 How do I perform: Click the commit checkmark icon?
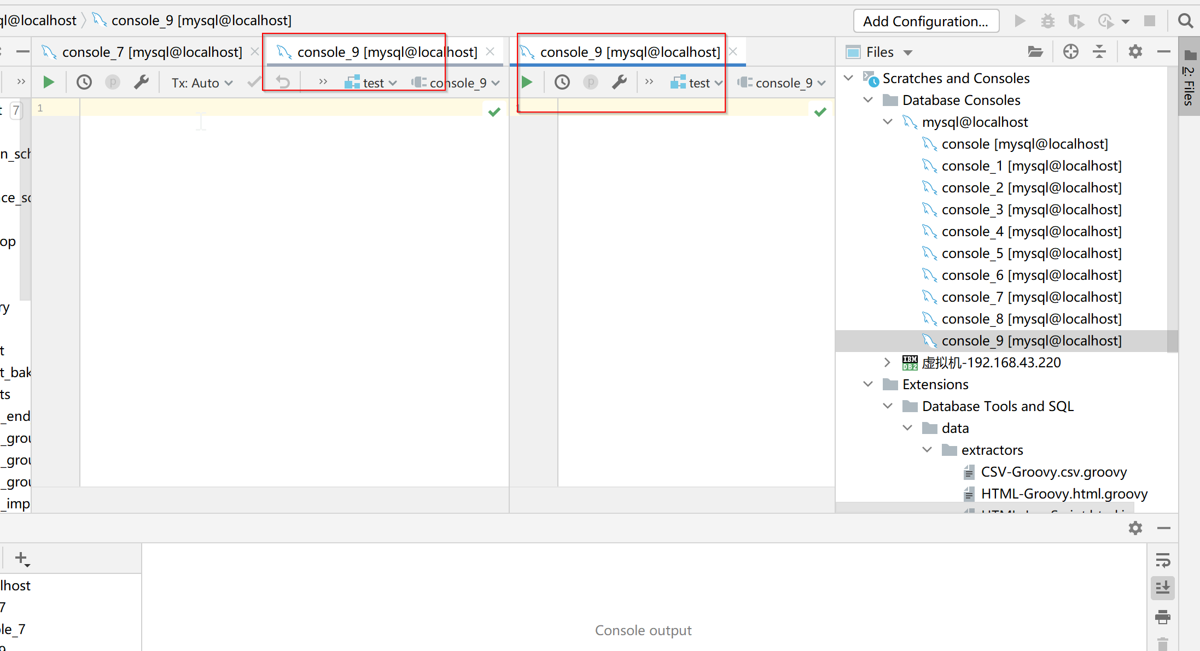click(x=254, y=83)
